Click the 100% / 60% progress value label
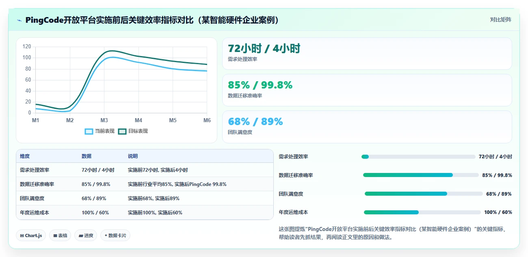528x257 pixels. click(498, 212)
